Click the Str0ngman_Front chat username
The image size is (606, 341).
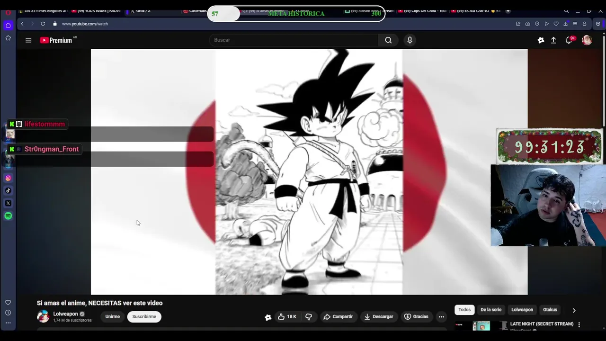pos(52,149)
